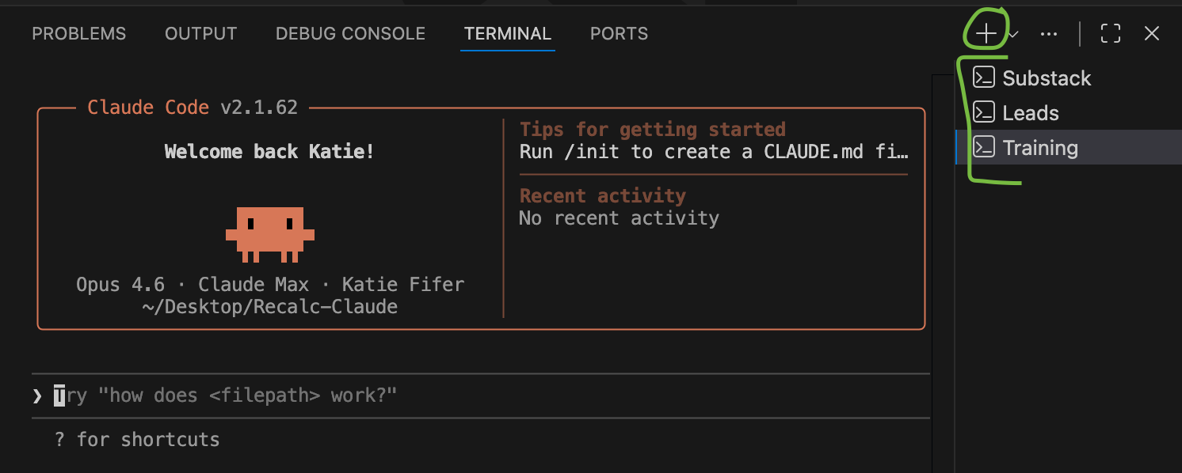Focus the Claude Code prompt input
The width and height of the screenshot is (1182, 473).
(480, 395)
